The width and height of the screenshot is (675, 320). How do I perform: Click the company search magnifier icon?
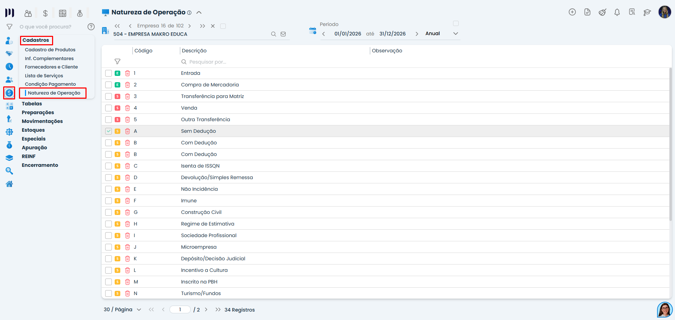(x=273, y=34)
